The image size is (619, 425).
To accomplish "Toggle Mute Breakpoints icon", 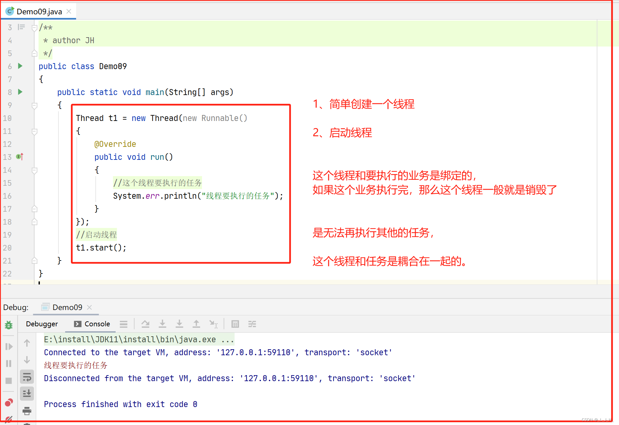I will [9, 419].
